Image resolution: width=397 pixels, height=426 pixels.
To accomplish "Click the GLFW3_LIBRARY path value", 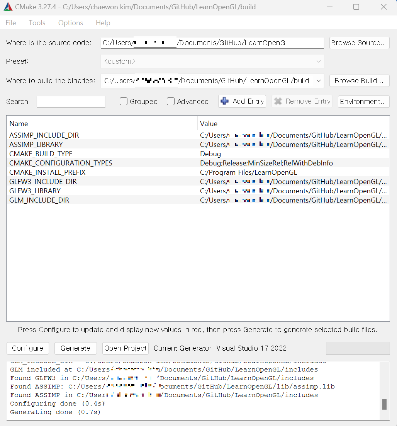I will pos(294,191).
